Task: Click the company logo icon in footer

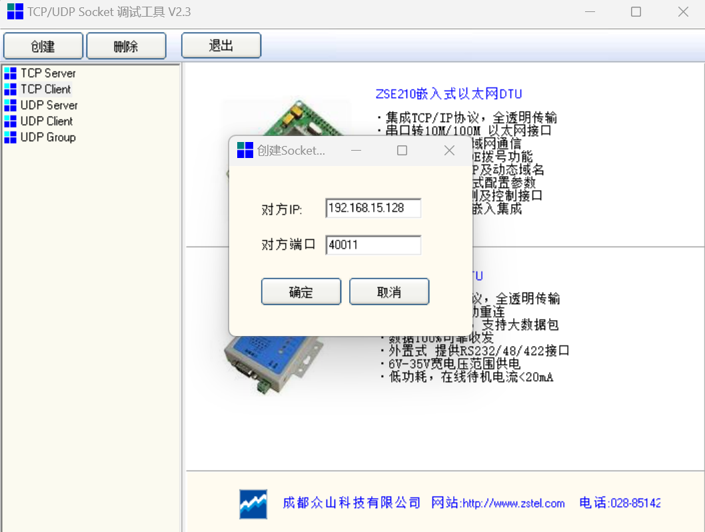Action: [x=253, y=504]
